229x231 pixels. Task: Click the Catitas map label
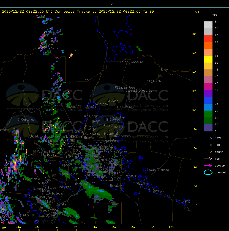click(143, 184)
